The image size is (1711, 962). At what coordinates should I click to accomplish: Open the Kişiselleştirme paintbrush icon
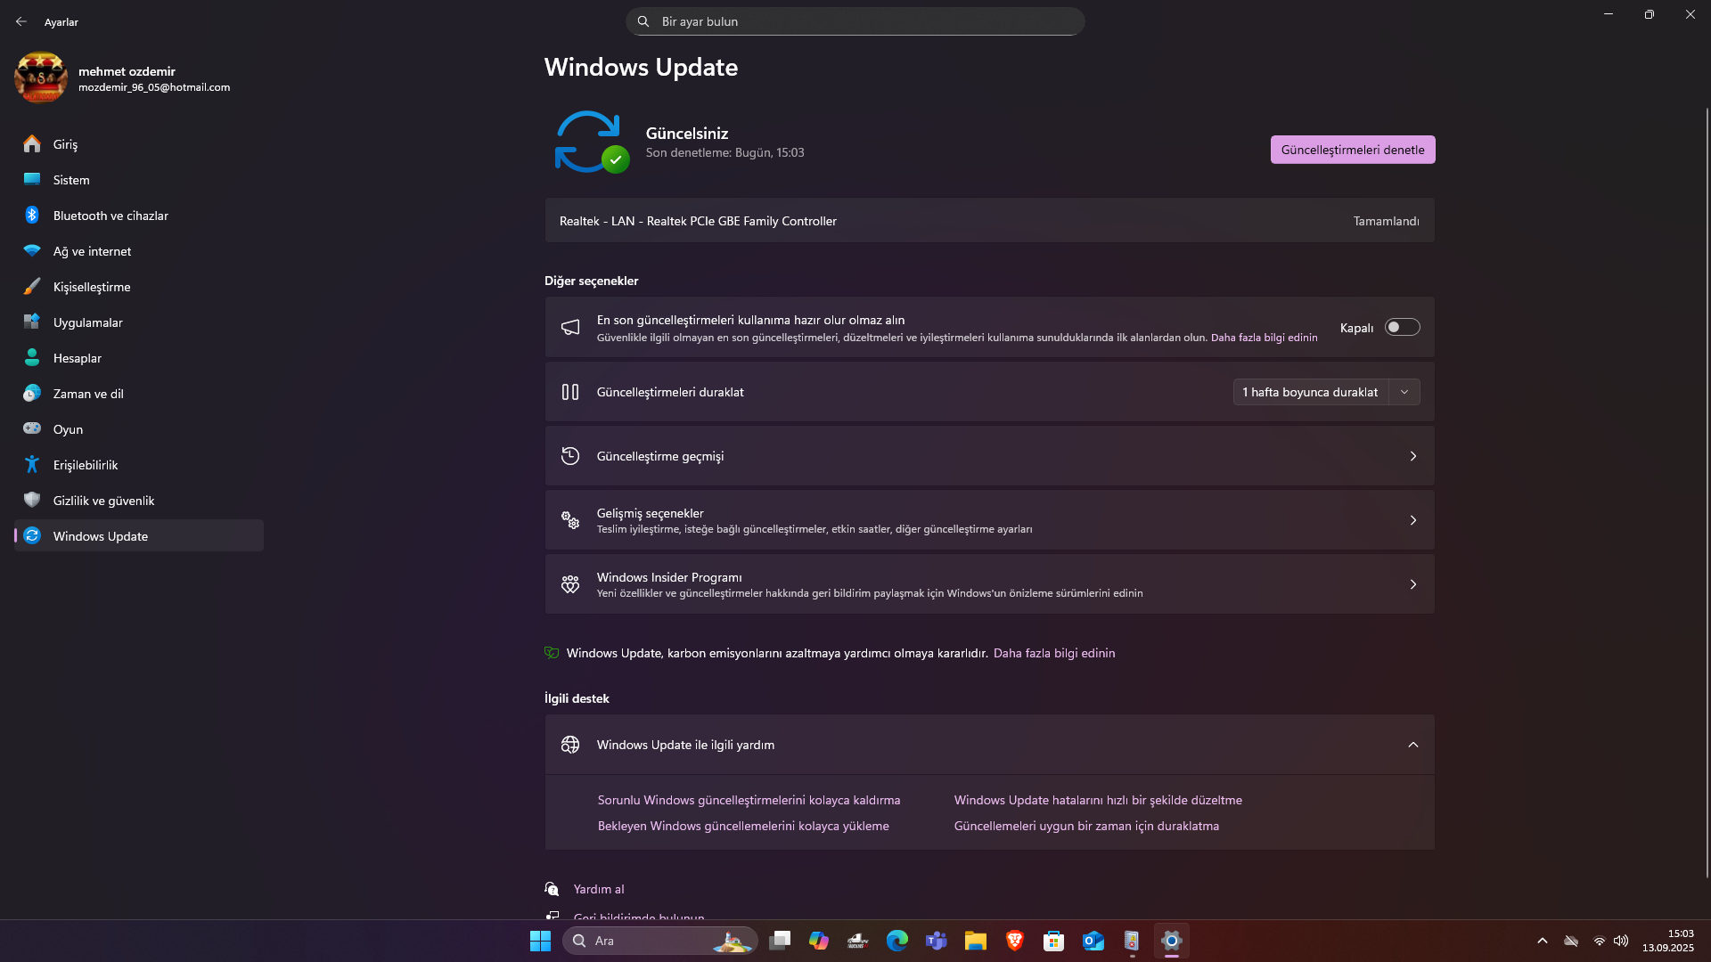tap(32, 287)
